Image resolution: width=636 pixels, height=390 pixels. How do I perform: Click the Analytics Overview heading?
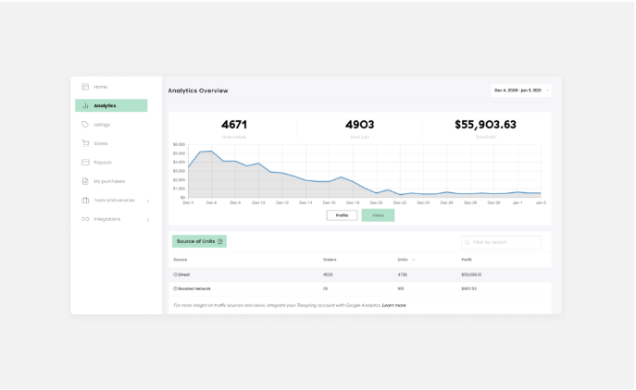(198, 91)
